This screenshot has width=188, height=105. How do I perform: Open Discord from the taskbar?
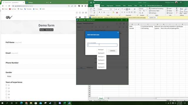60,103
